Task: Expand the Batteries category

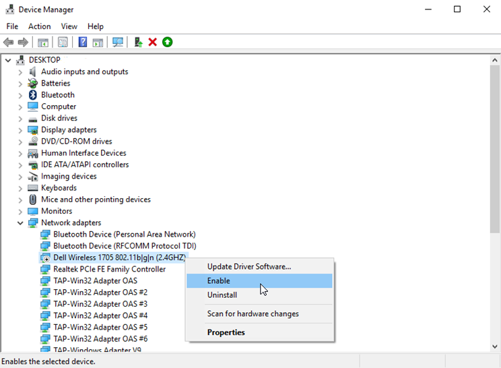Action: point(20,84)
